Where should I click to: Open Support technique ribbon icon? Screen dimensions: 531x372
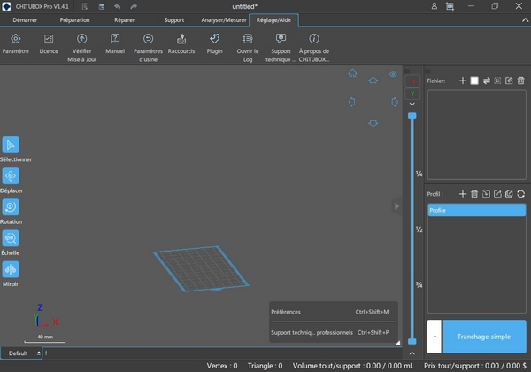(281, 39)
